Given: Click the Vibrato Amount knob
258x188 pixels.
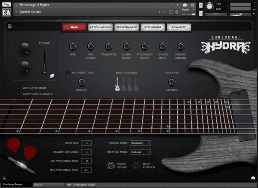Looking at the screenshot, I should 181,46.
